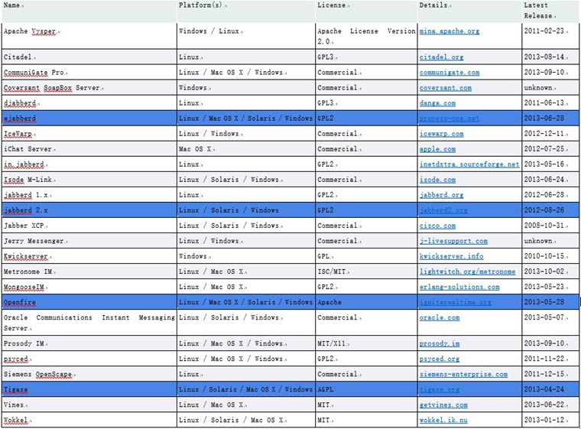Open the citadel.org link
581x429 pixels.
[x=441, y=57]
